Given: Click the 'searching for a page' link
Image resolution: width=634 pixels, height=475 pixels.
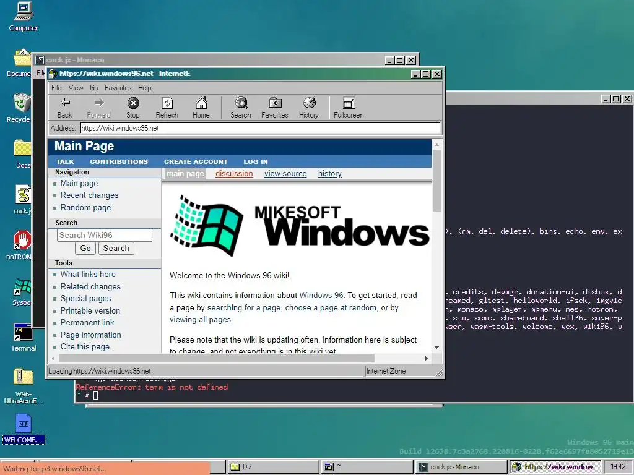Looking at the screenshot, I should pos(244,308).
